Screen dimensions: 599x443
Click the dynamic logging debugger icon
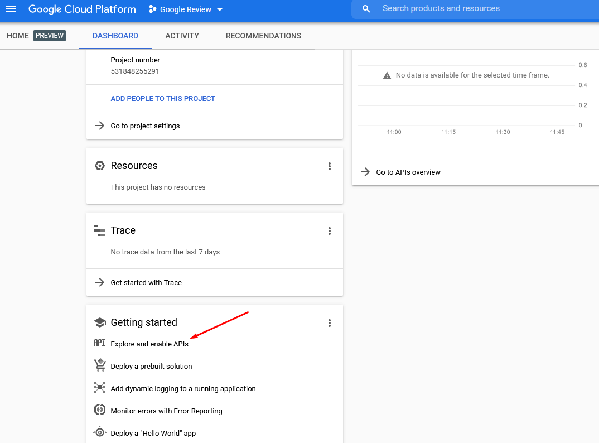(x=100, y=387)
